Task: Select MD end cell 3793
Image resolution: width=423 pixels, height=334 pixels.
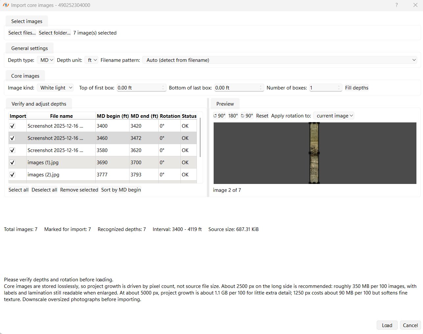Action: click(x=144, y=174)
